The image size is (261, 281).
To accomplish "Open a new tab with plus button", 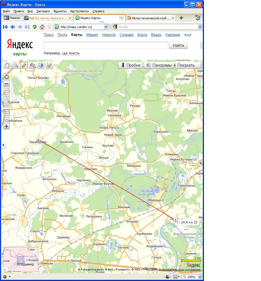I will (x=181, y=18).
